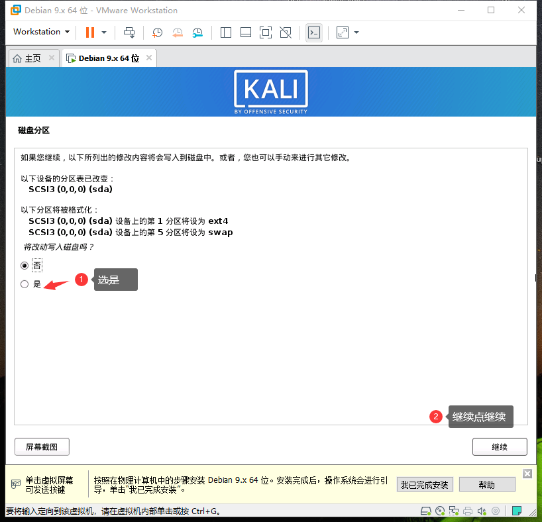Click the network adapter status icon
The height and width of the screenshot is (522, 542).
[x=453, y=511]
